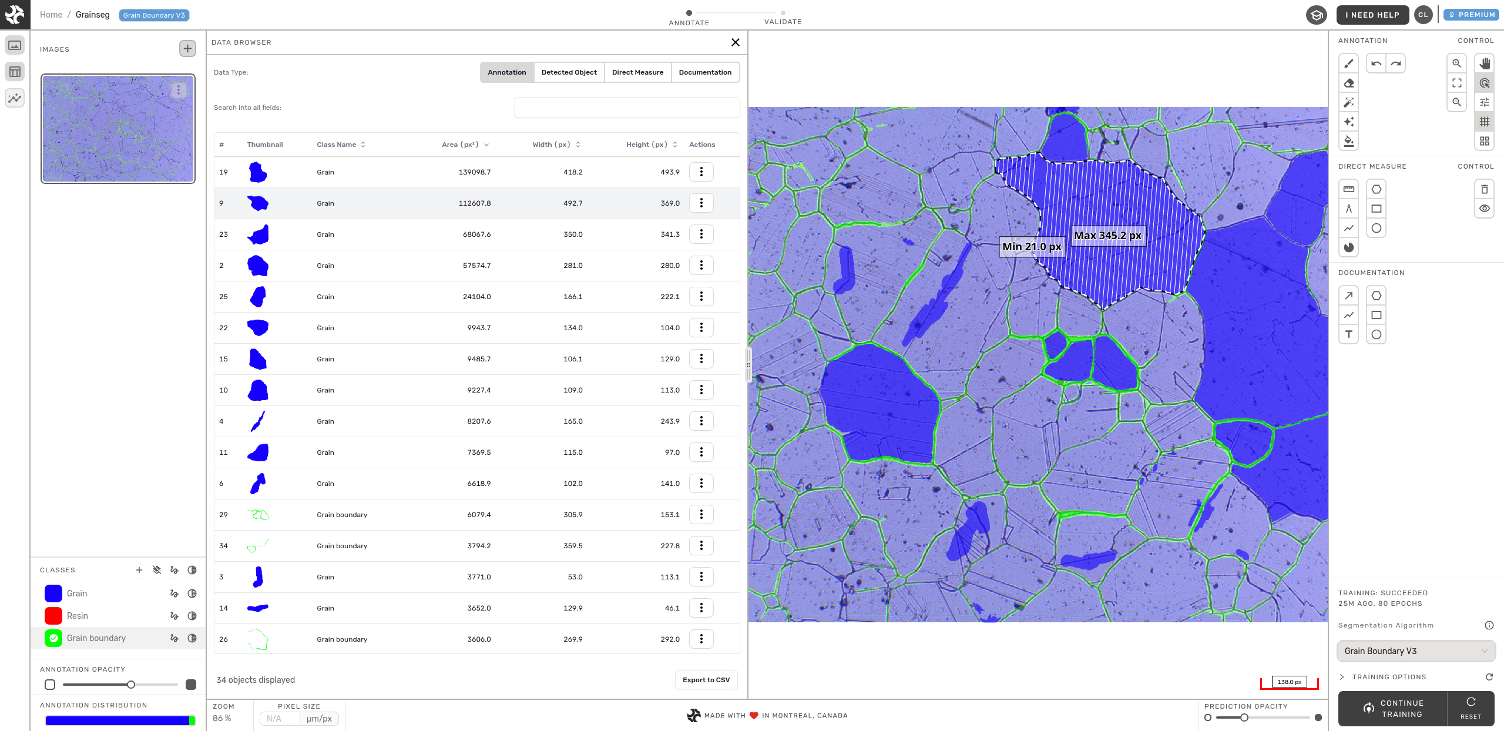The image size is (1504, 731).
Task: Toggle Grain class opacity icon
Action: [192, 593]
